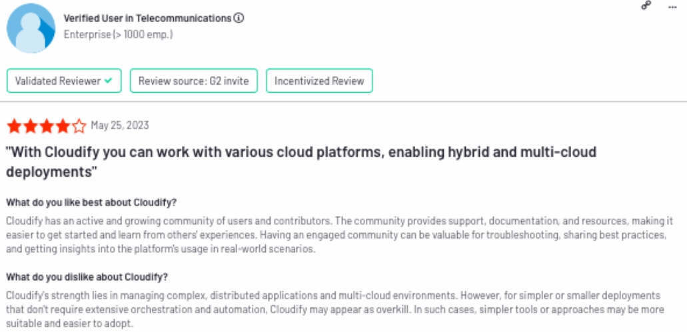
Task: Click 'What do you dislike about Cloudify?' heading
Action: coord(87,277)
